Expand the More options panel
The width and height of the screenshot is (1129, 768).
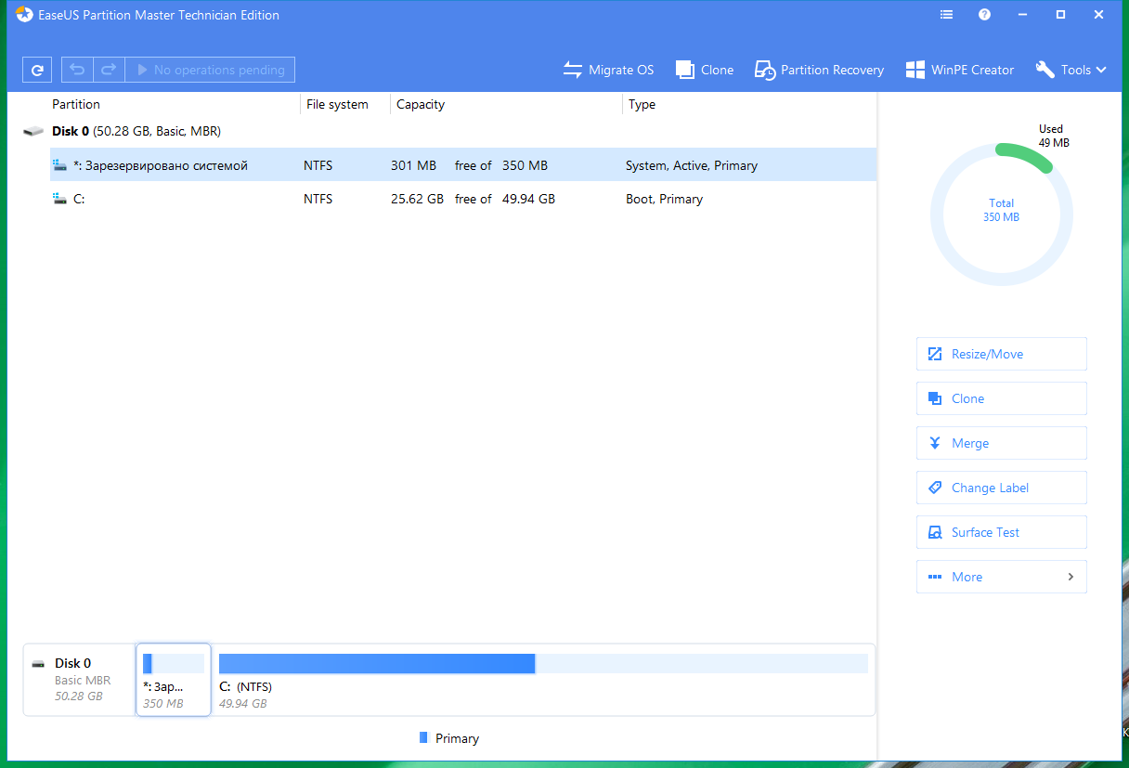(x=1001, y=576)
